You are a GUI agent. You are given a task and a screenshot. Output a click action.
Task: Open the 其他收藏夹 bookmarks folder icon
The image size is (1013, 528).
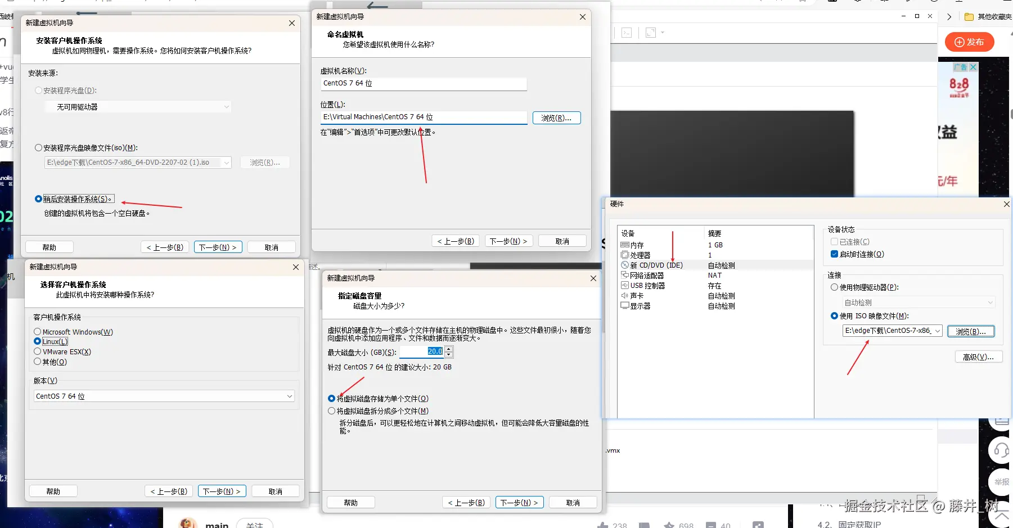969,17
